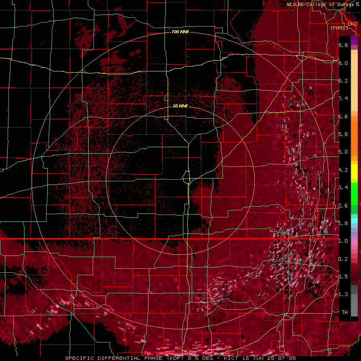Click the 100 NMI range ring label

click(x=180, y=32)
